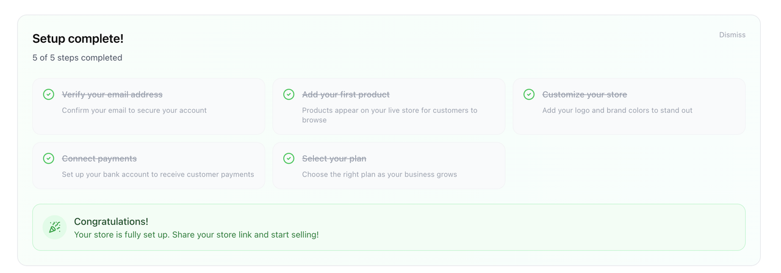Viewport: 781px width, 273px height.
Task: Click the Congratulations! banner heading
Action: [111, 222]
